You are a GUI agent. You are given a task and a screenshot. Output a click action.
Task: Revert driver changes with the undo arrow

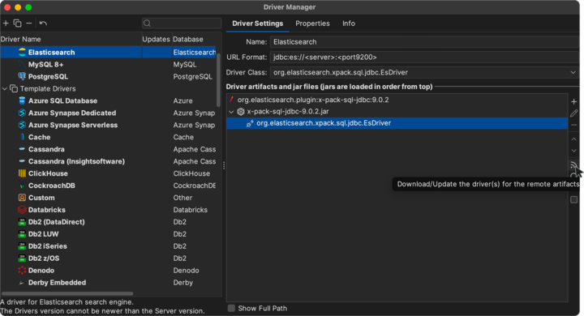point(43,23)
